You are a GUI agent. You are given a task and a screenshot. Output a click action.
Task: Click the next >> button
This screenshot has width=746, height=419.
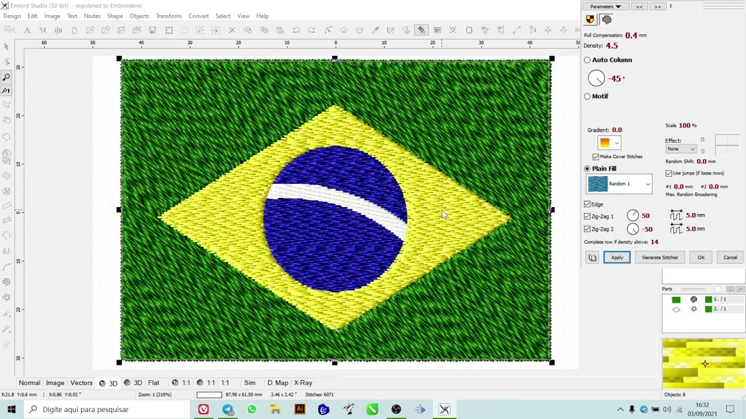657,6
